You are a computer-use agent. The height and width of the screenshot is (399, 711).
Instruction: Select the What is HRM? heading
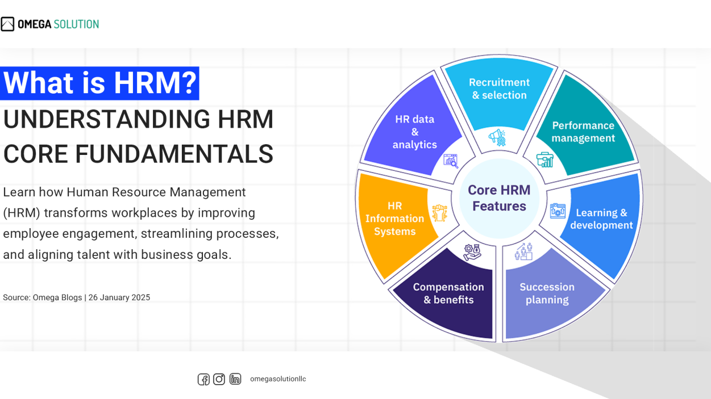(99, 83)
